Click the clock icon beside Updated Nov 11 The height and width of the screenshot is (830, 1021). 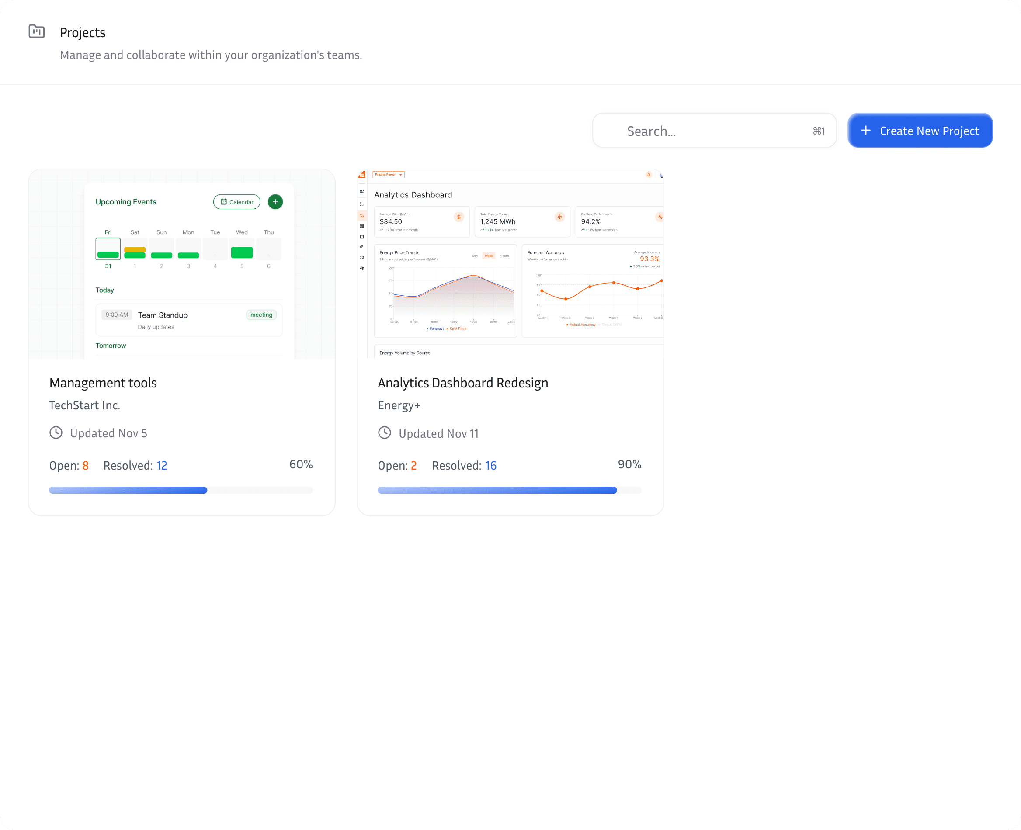(385, 432)
